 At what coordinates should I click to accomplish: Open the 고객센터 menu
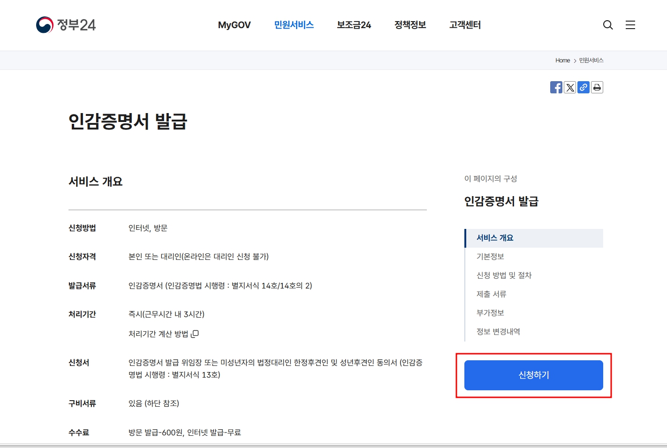point(465,25)
